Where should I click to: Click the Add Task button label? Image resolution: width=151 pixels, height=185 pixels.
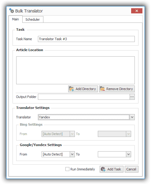114,169
